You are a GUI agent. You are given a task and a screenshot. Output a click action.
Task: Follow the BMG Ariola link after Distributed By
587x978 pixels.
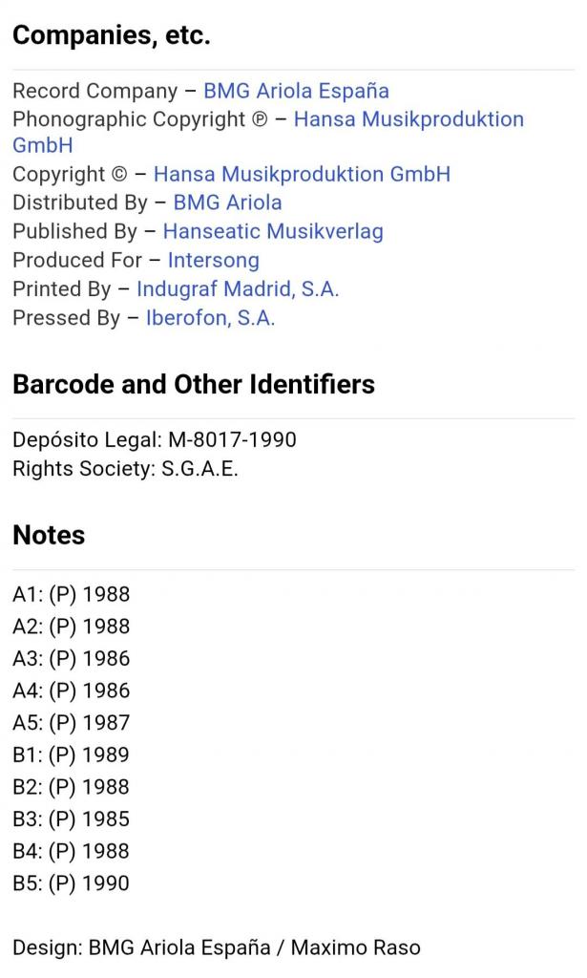tap(227, 203)
